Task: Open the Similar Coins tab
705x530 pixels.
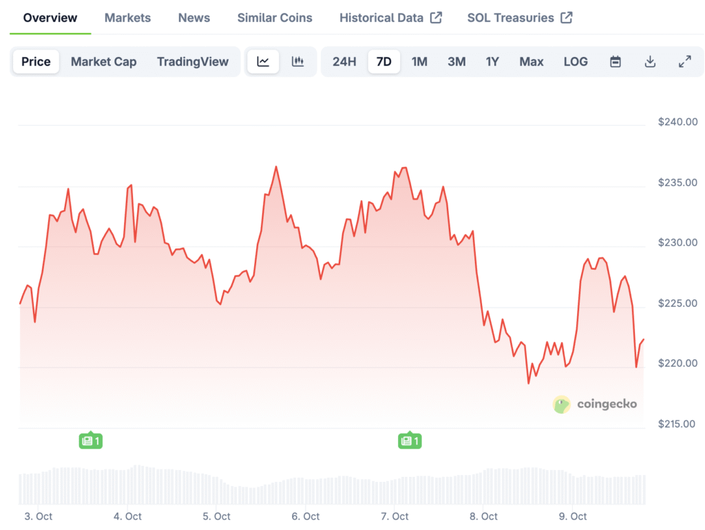Action: pos(275,18)
